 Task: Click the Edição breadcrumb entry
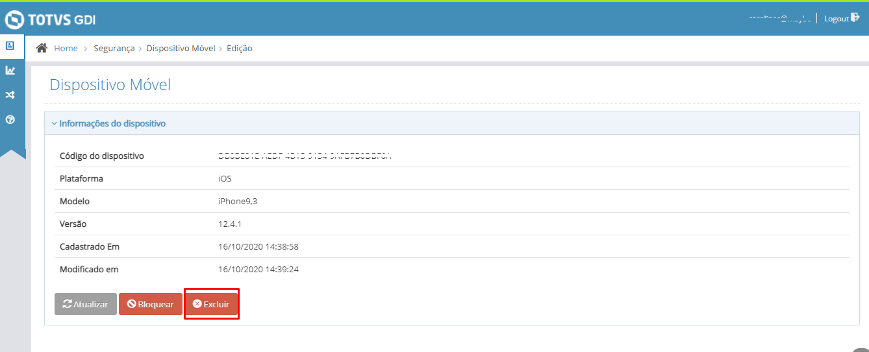coord(240,49)
